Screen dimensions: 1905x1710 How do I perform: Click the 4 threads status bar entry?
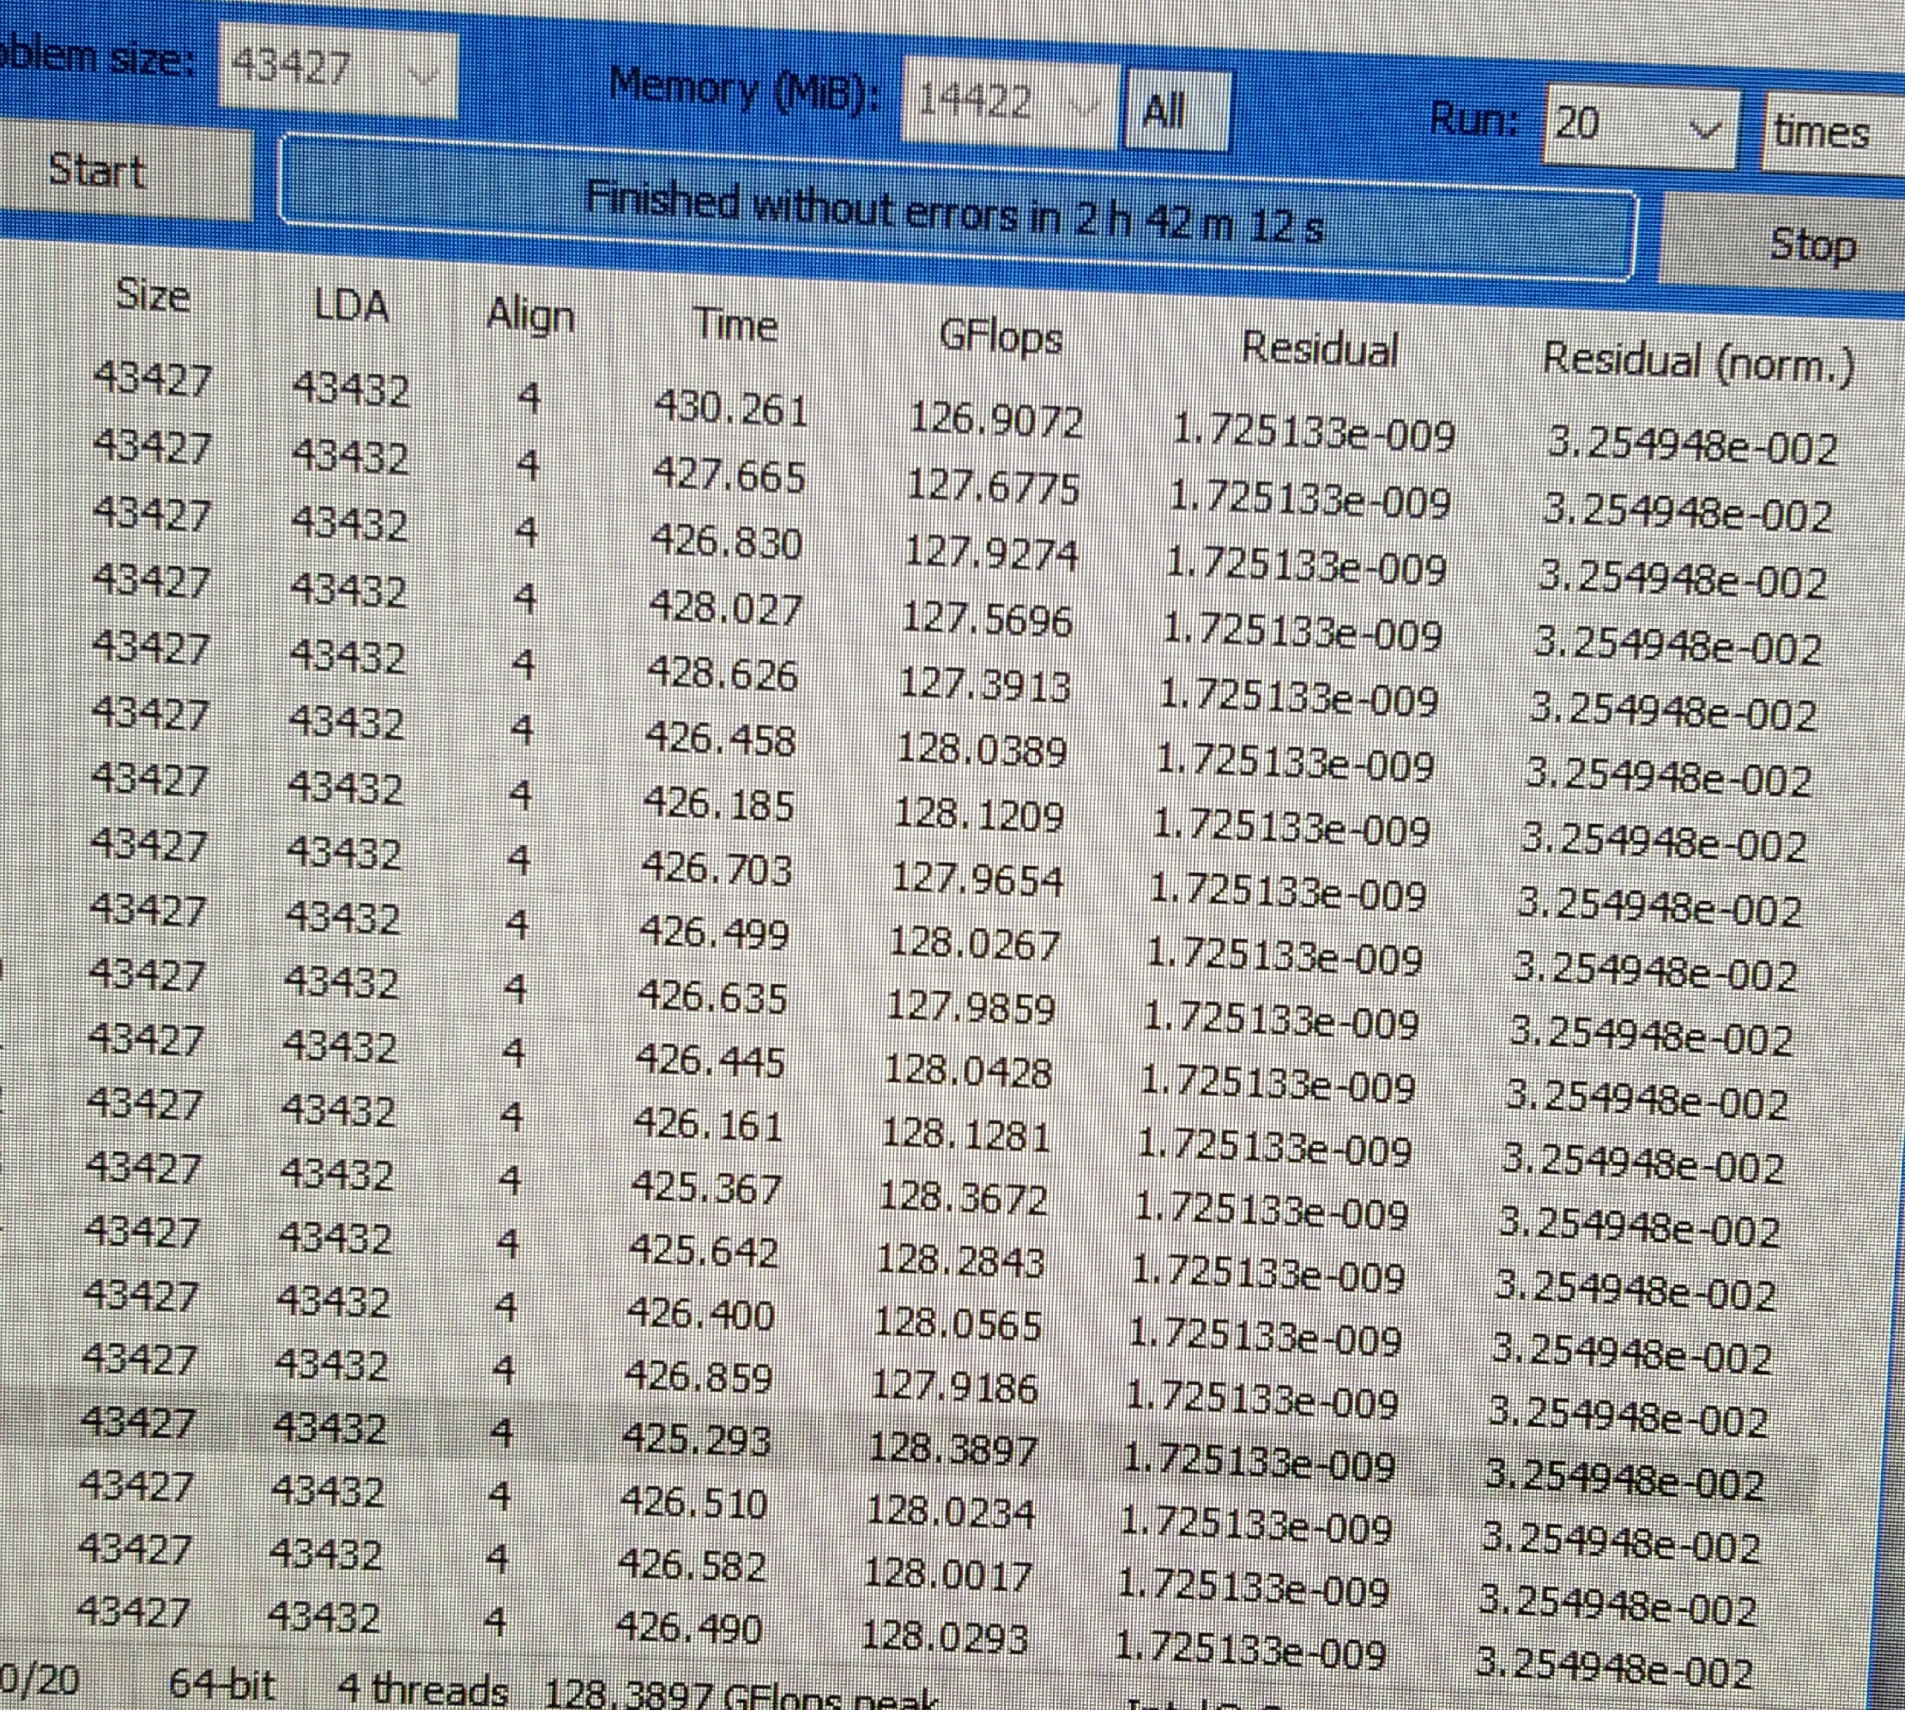[422, 1690]
